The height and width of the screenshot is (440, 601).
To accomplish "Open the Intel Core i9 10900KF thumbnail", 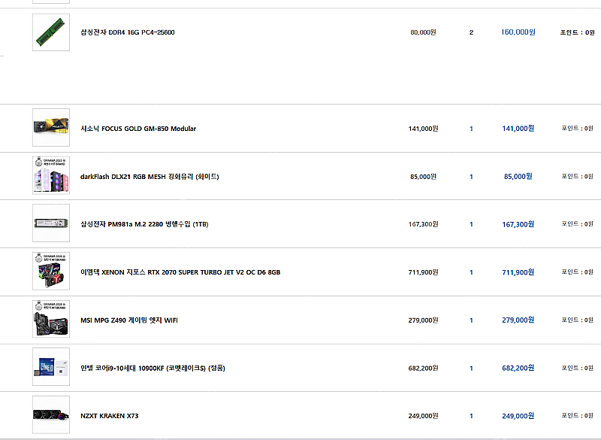I will coord(51,367).
